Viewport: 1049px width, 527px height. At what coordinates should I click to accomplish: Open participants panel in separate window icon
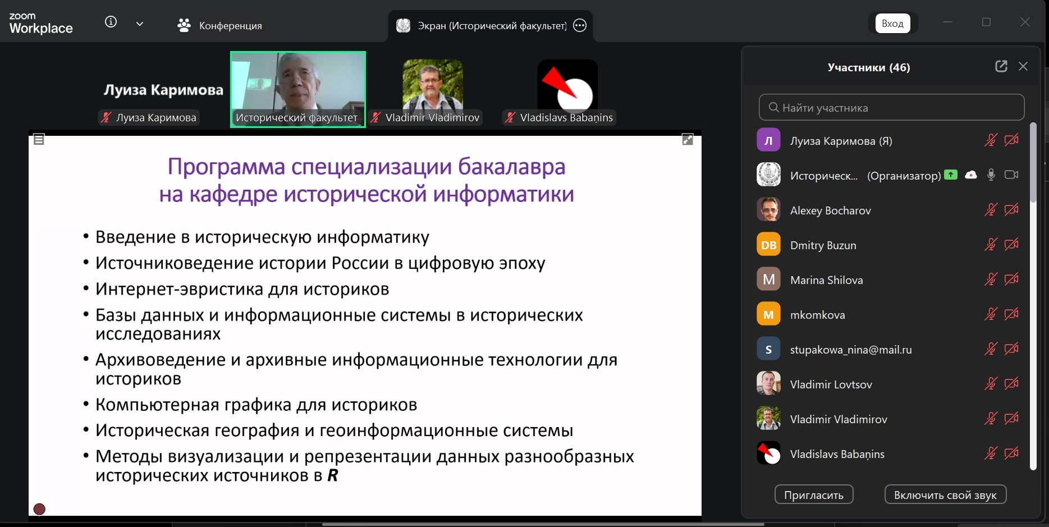1001,66
